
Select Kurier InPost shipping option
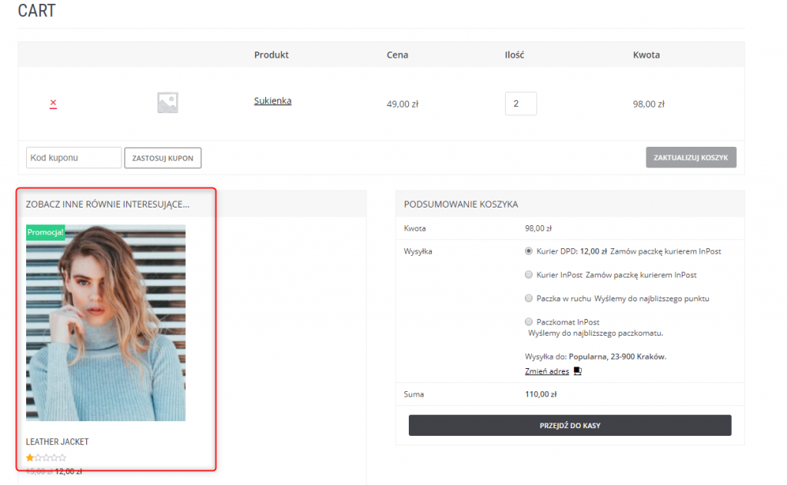529,274
